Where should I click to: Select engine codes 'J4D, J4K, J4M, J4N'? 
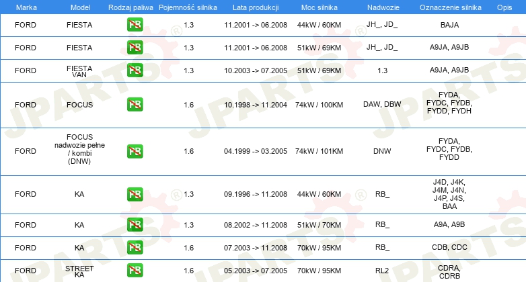pos(449,186)
